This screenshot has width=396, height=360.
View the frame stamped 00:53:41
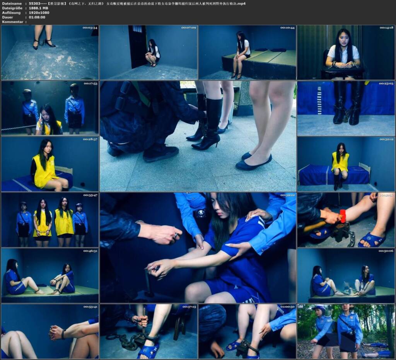coord(50,331)
